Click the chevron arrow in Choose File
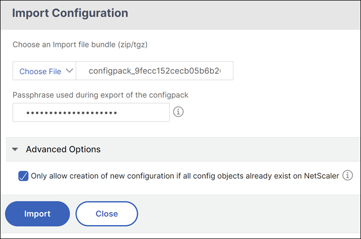 click(x=69, y=71)
